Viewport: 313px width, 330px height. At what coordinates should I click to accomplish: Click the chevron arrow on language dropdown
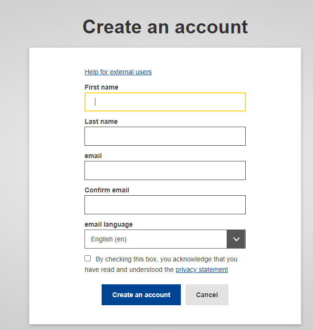236,239
